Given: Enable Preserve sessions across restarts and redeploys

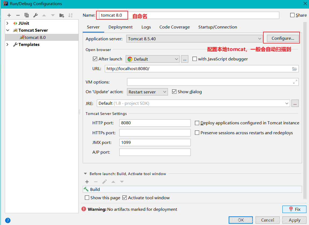Looking at the screenshot, I should coord(197,133).
